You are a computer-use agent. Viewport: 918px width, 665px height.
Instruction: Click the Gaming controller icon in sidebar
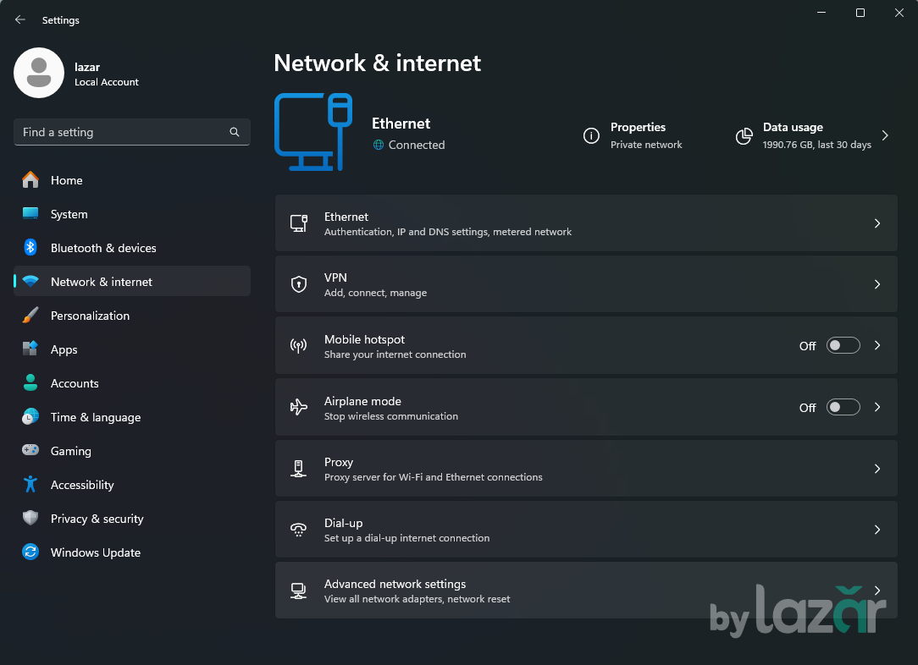click(x=30, y=451)
